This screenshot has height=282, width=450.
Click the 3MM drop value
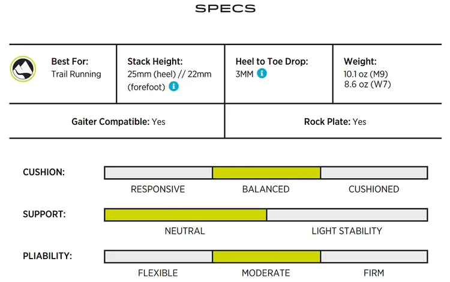tap(244, 74)
